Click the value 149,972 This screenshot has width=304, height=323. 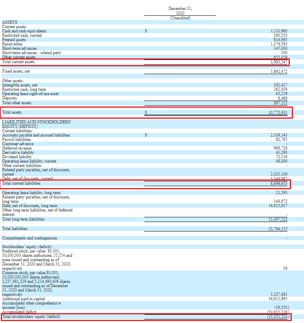pyautogui.click(x=280, y=201)
